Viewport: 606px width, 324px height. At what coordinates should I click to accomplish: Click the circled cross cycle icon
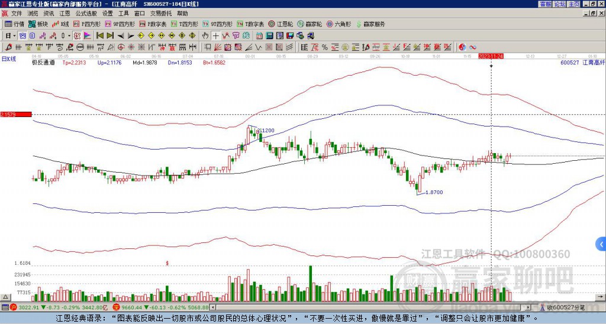click(121, 47)
